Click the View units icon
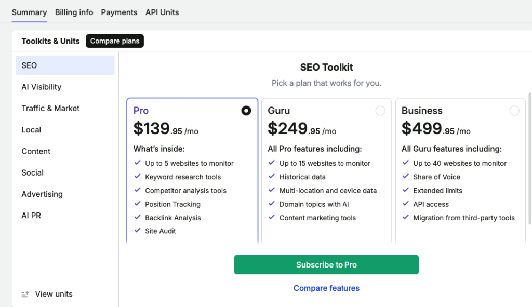 (x=25, y=294)
